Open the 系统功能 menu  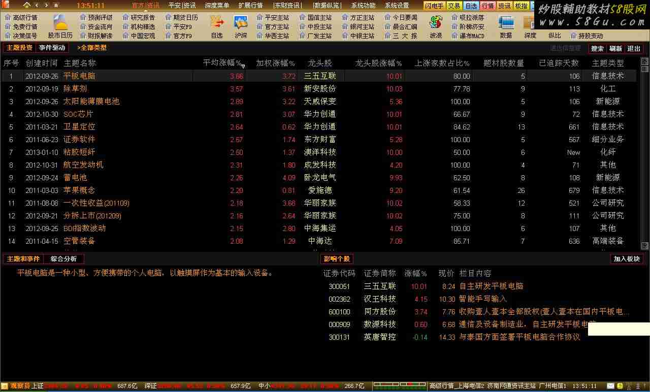tap(364, 6)
